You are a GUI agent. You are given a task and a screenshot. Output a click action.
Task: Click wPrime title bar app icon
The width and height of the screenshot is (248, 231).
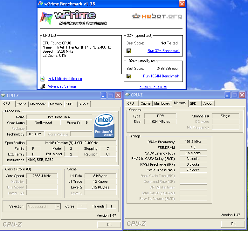point(41,3)
